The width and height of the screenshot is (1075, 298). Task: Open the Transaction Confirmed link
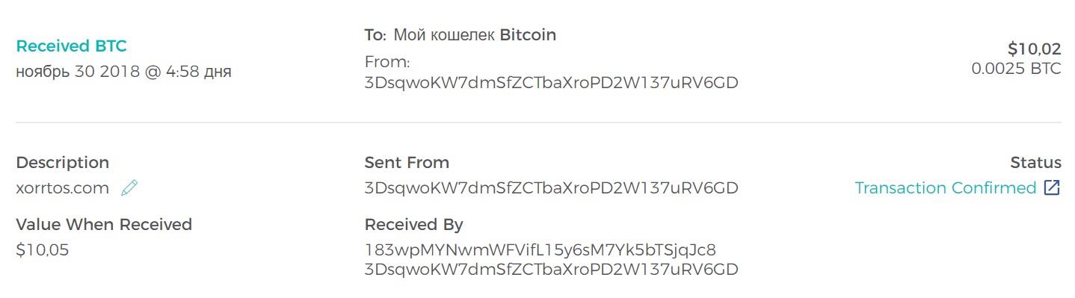coord(946,188)
